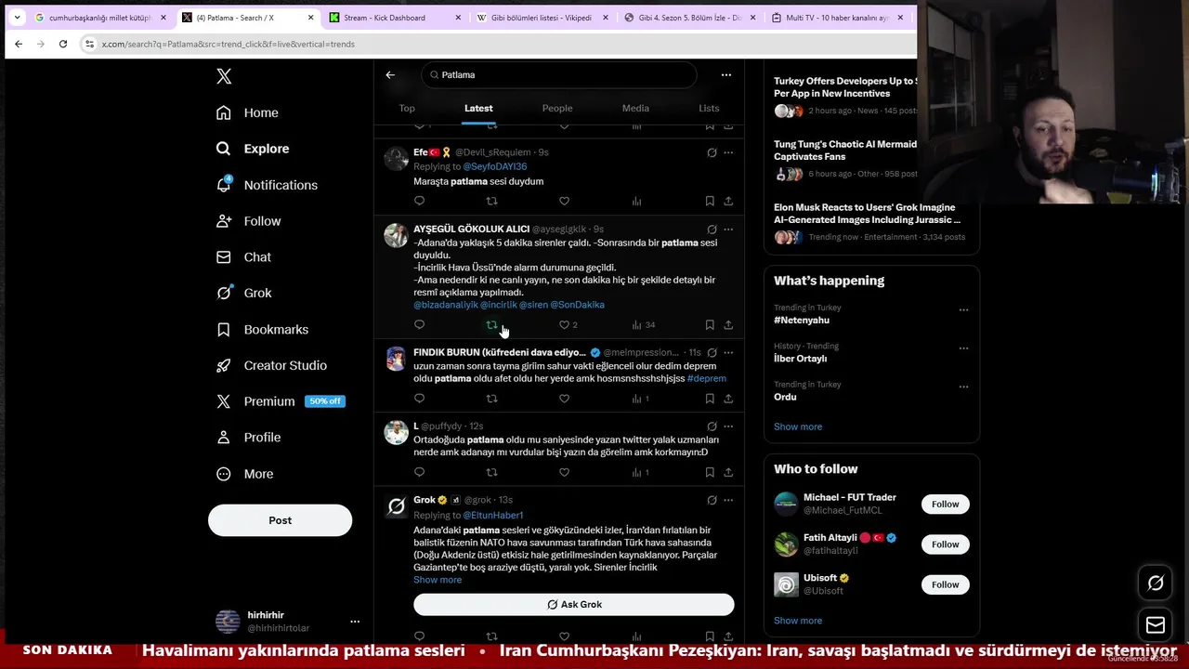Viewport: 1189px width, 669px height.
Task: Share L @puffydy tweet
Action: [728, 472]
